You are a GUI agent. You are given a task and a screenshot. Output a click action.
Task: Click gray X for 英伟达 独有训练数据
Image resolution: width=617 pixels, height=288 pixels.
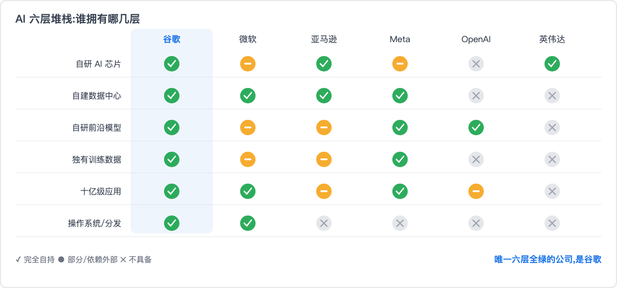tap(552, 159)
